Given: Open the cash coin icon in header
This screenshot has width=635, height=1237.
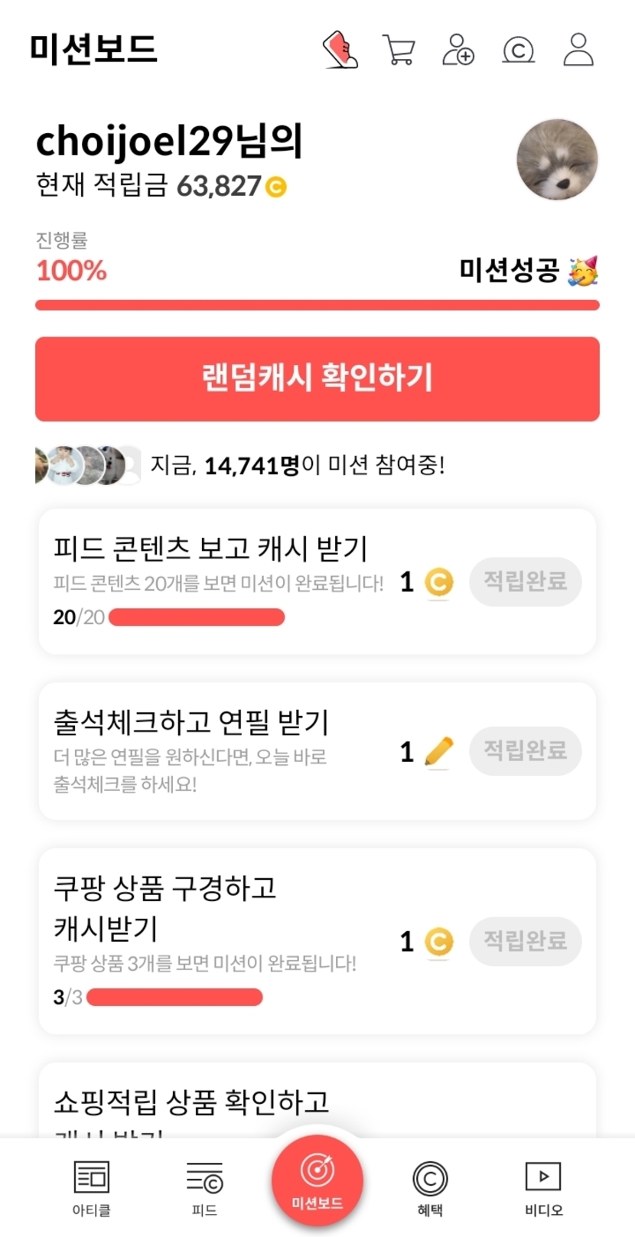Looking at the screenshot, I should tap(518, 50).
